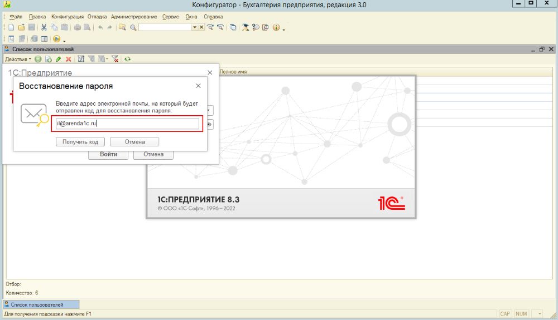Image resolution: width=558 pixels, height=320 pixels.
Task: Open the Конфигурация menu
Action: [x=68, y=17]
